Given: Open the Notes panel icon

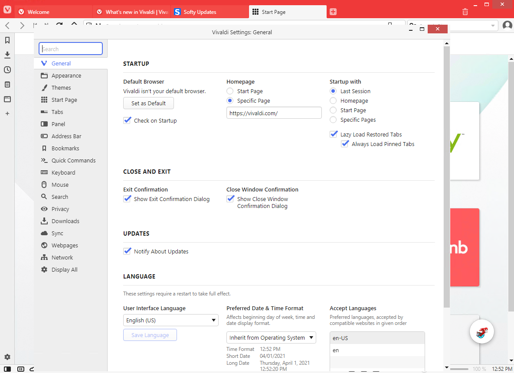Looking at the screenshot, I should click(x=7, y=84).
